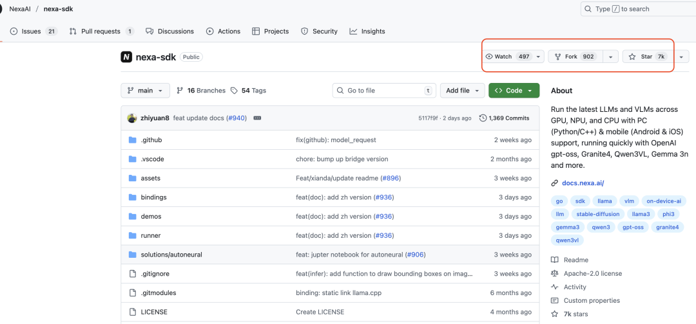This screenshot has height=324, width=696.
Task: Open the LICENSE file
Action: (x=154, y=312)
